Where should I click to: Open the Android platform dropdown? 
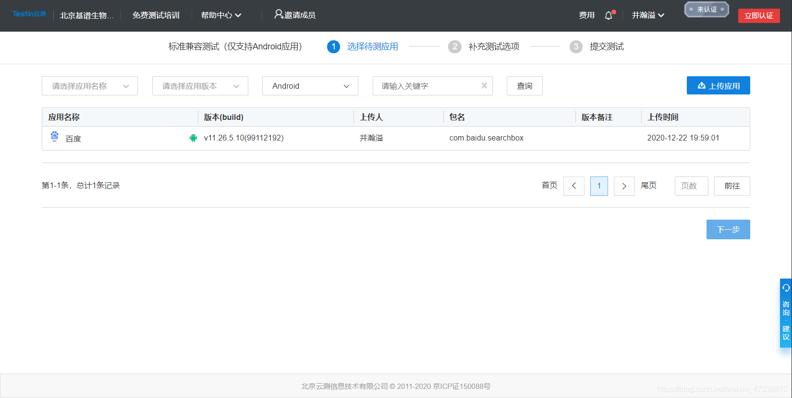310,86
